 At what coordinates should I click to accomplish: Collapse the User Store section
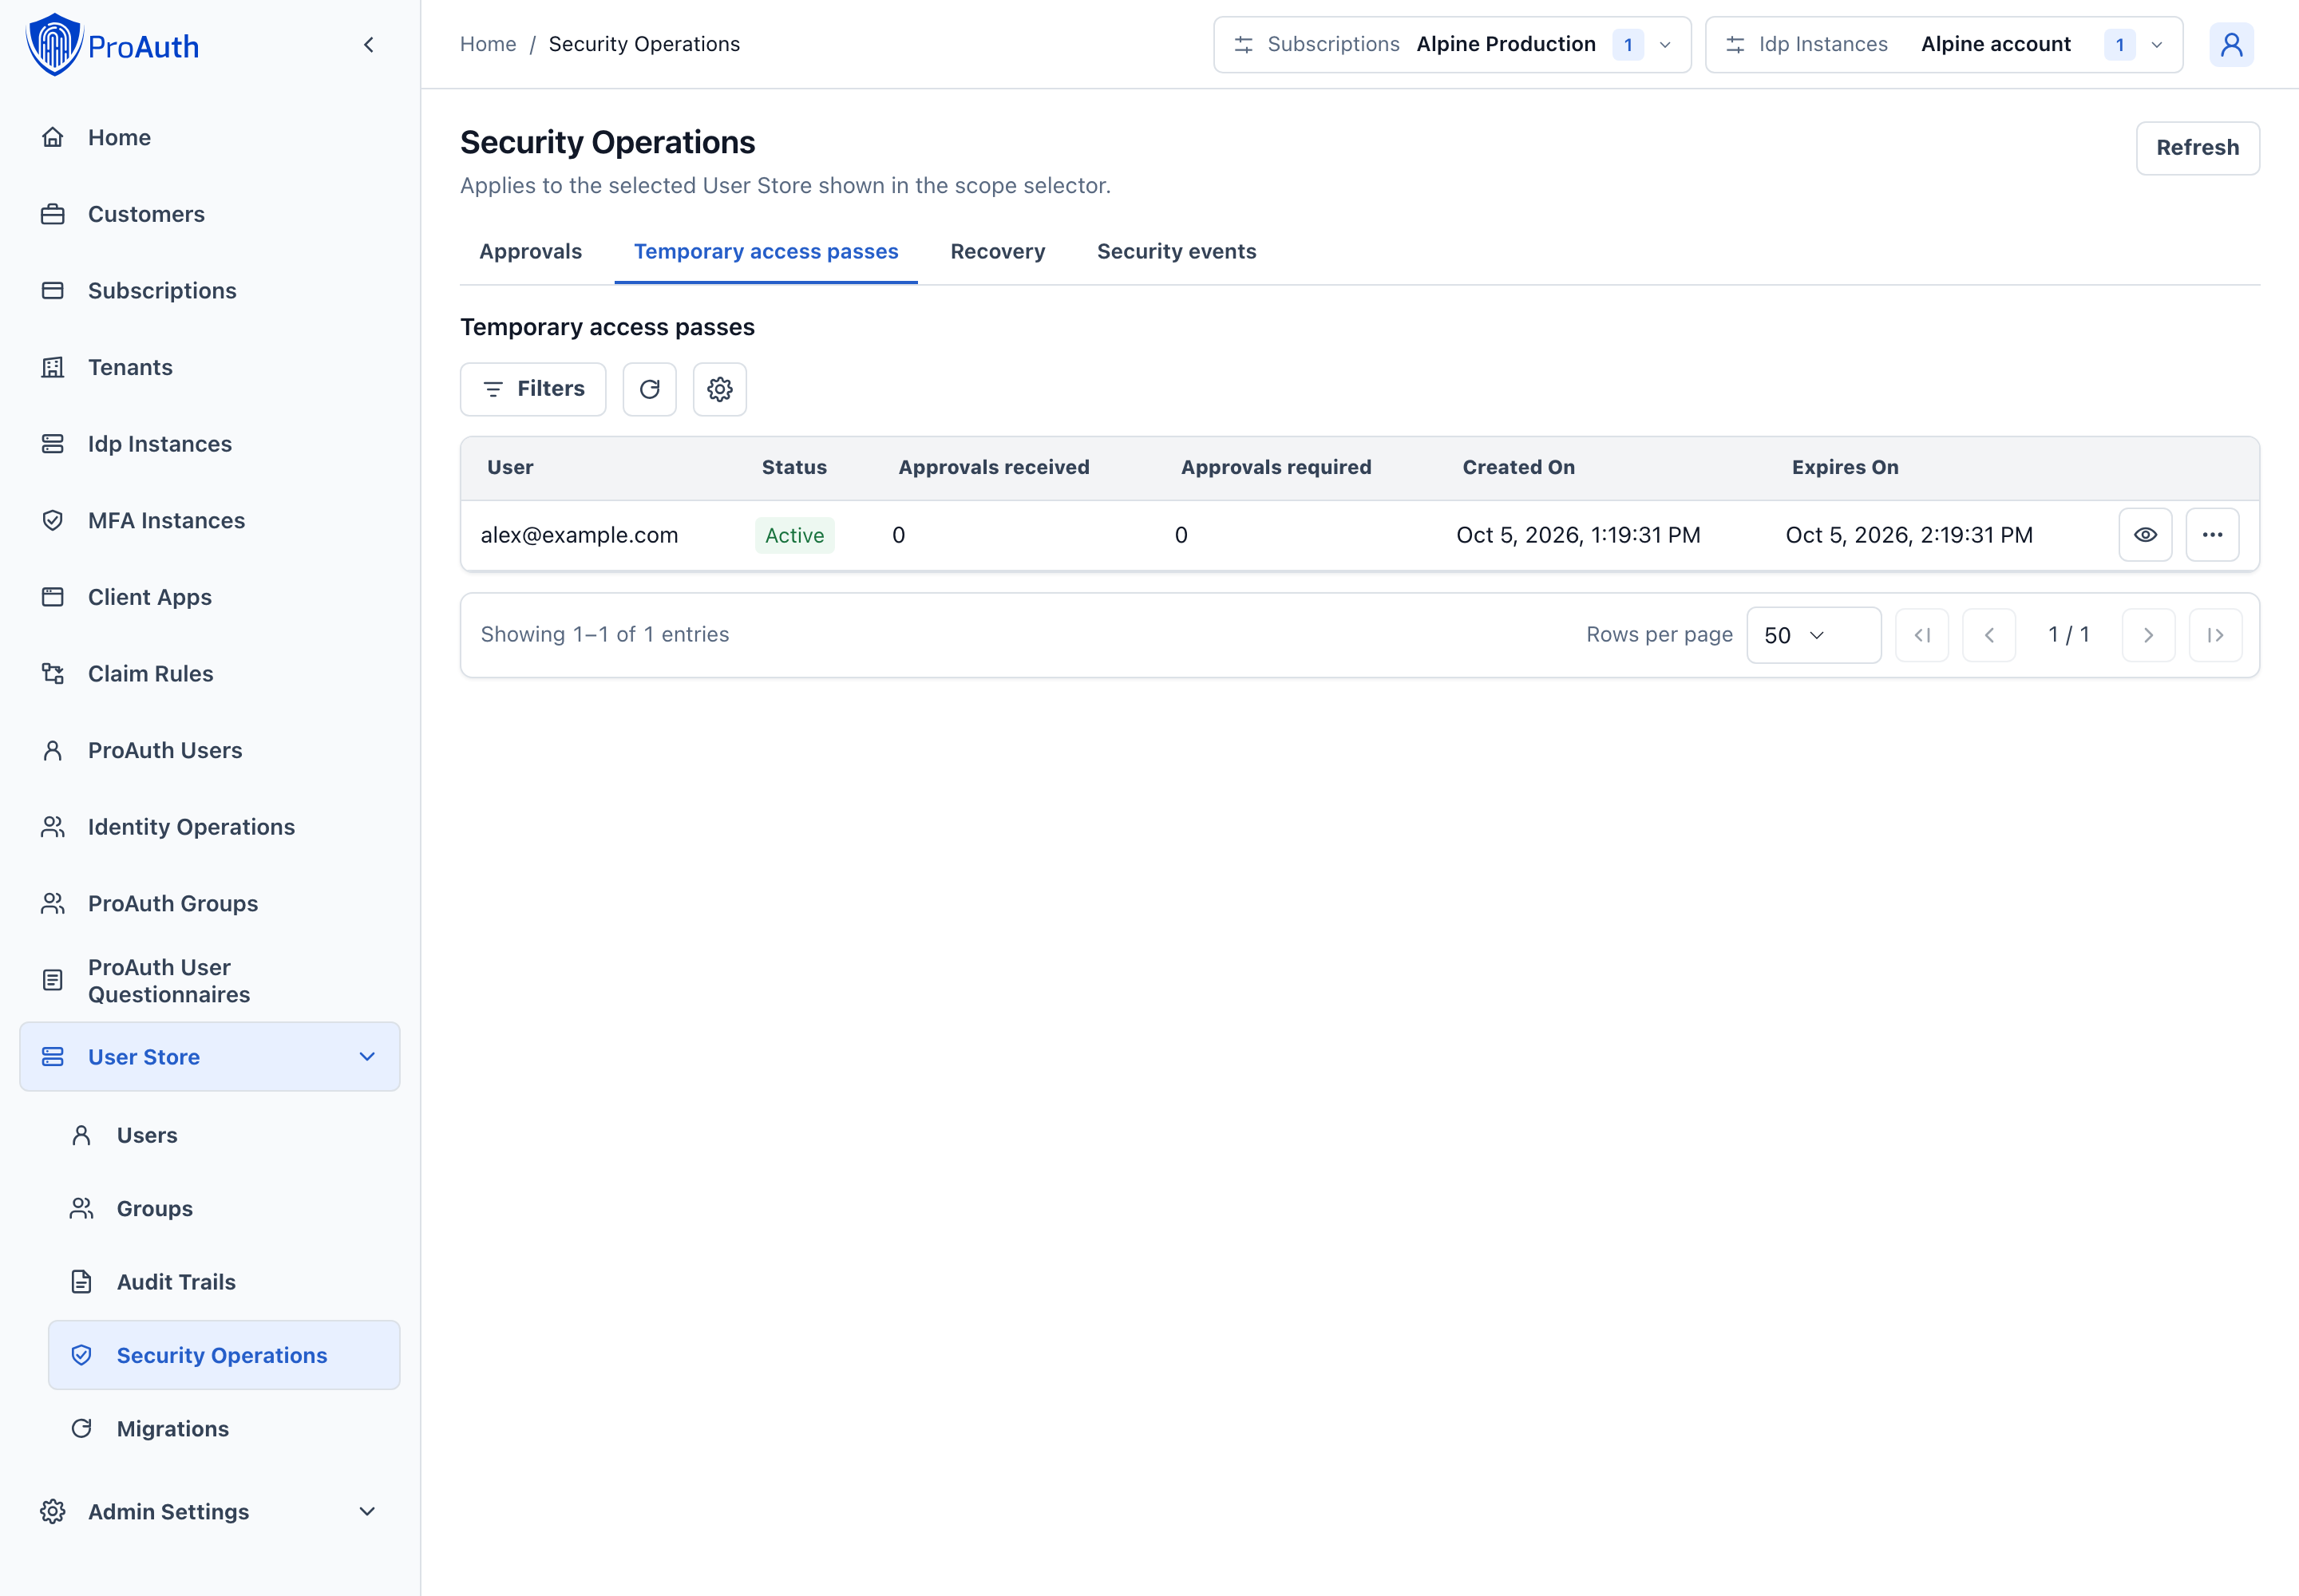coord(210,1057)
